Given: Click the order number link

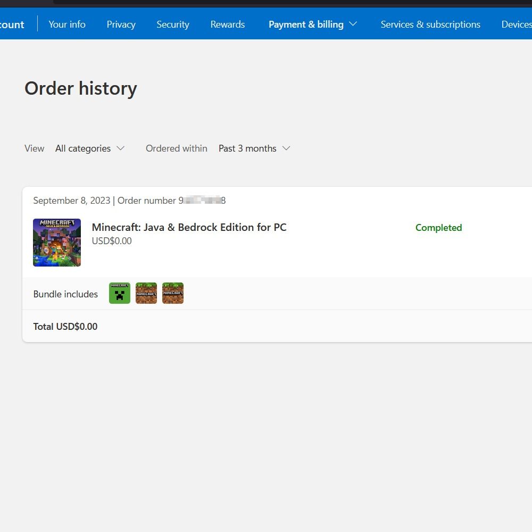Looking at the screenshot, I should (201, 201).
